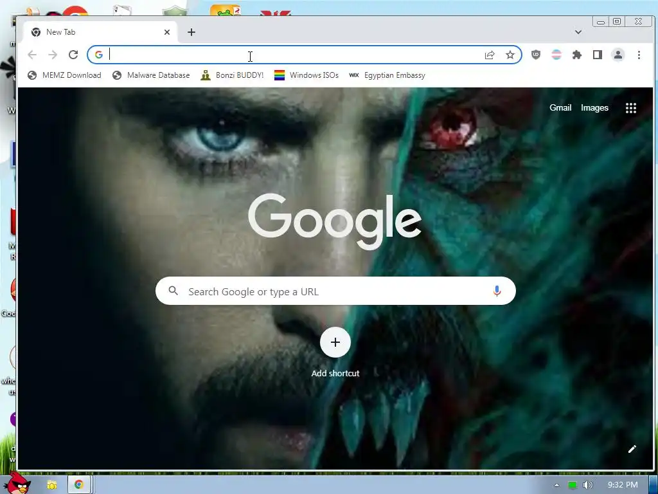
Task: Click the Chrome taskbar button
Action: (x=78, y=485)
